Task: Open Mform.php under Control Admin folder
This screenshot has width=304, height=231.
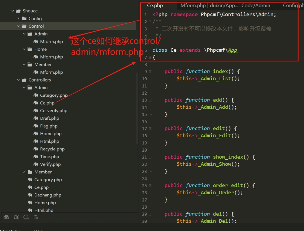Action: coord(51,42)
